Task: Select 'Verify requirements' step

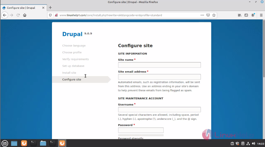Action: pos(75,59)
